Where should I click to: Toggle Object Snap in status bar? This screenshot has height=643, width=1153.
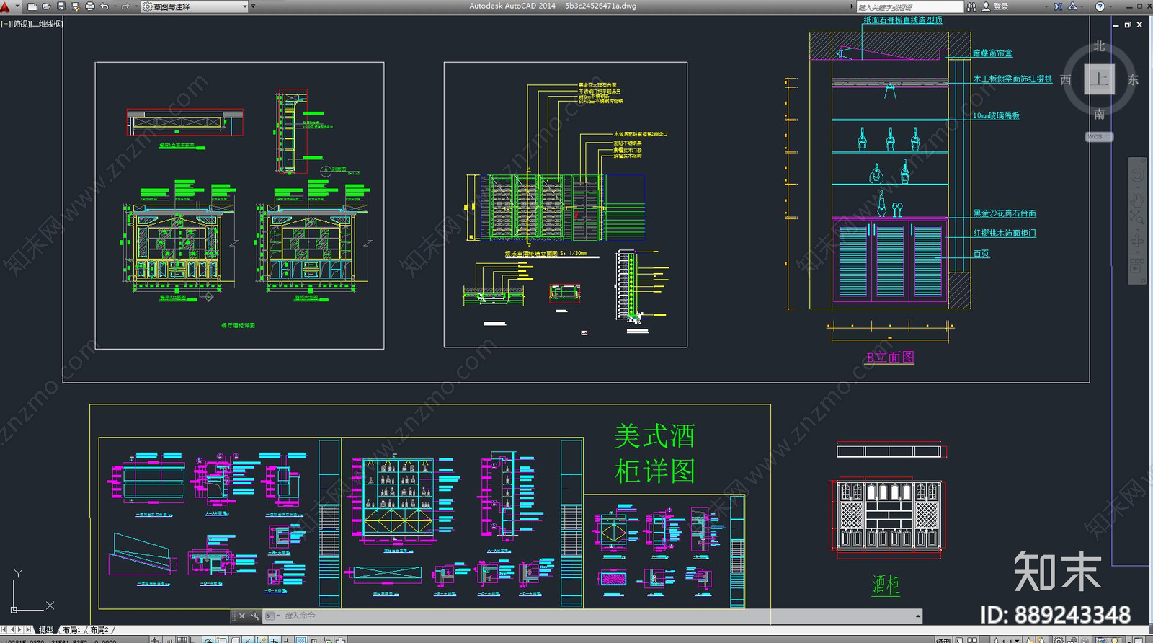(x=221, y=639)
